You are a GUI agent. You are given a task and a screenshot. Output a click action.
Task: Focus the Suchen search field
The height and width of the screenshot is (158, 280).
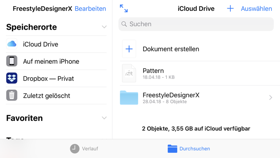tap(196, 24)
